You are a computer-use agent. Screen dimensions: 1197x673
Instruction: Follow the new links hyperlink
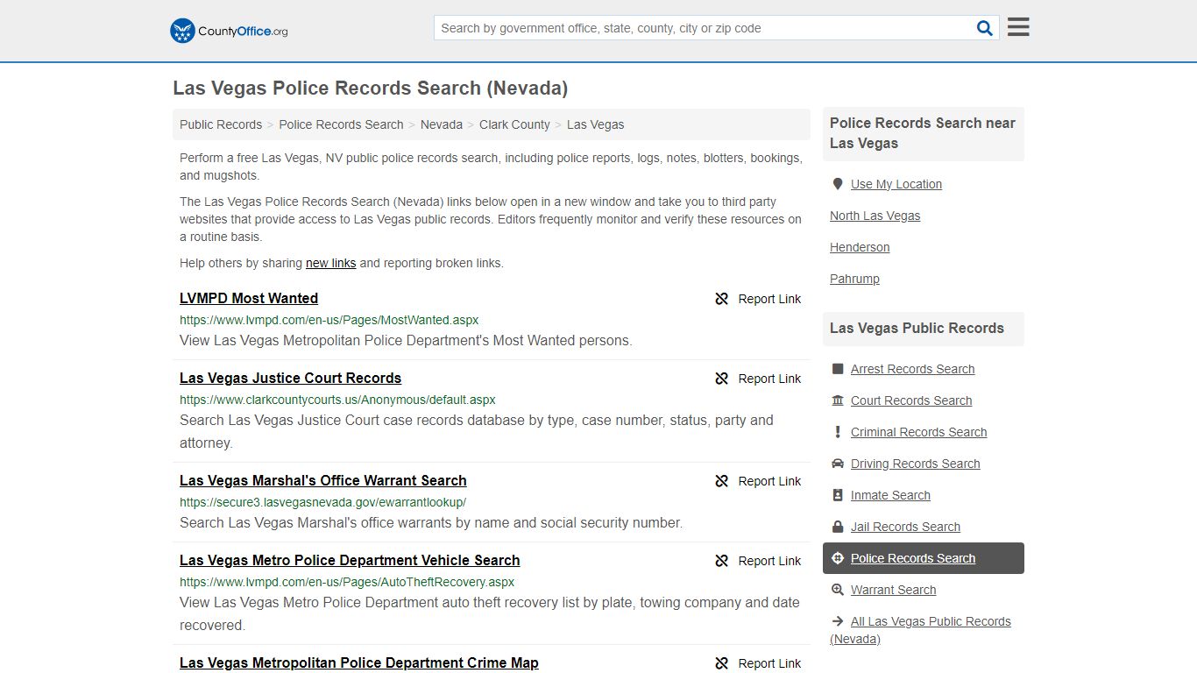pos(330,263)
